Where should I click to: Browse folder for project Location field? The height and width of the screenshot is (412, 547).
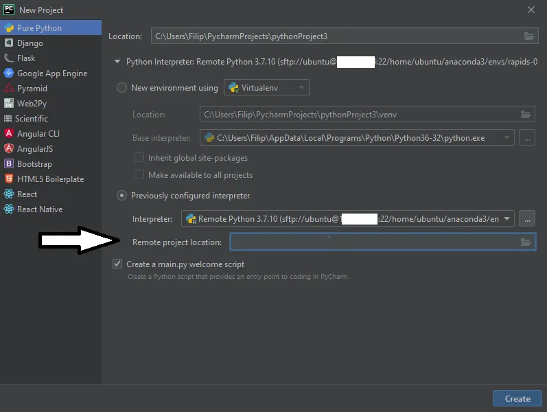point(529,36)
